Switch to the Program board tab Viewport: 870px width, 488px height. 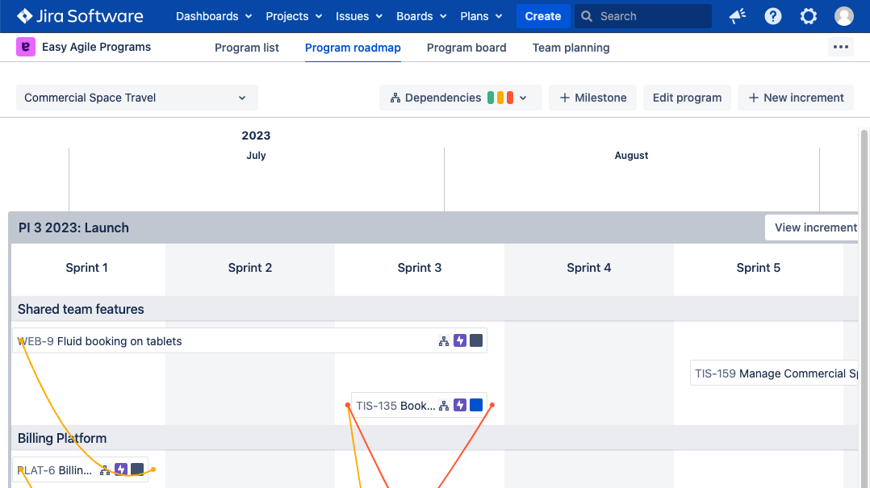click(x=466, y=48)
